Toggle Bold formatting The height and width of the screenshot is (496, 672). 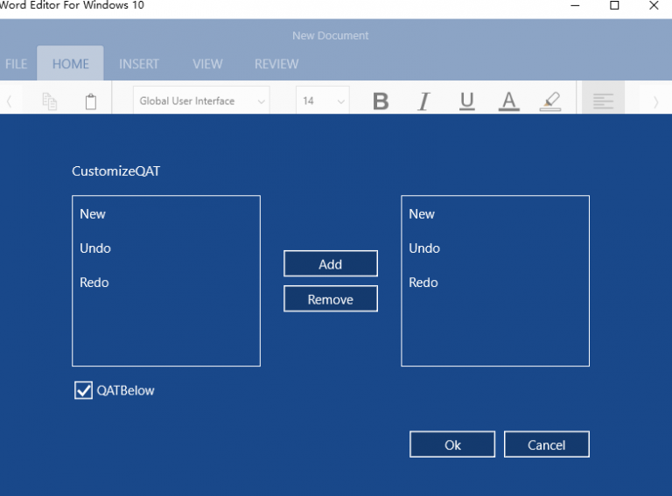(x=381, y=101)
